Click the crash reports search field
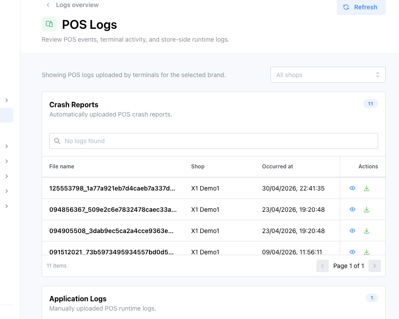 (x=214, y=141)
